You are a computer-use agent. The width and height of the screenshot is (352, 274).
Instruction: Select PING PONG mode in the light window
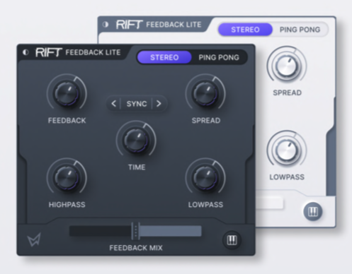tap(300, 30)
